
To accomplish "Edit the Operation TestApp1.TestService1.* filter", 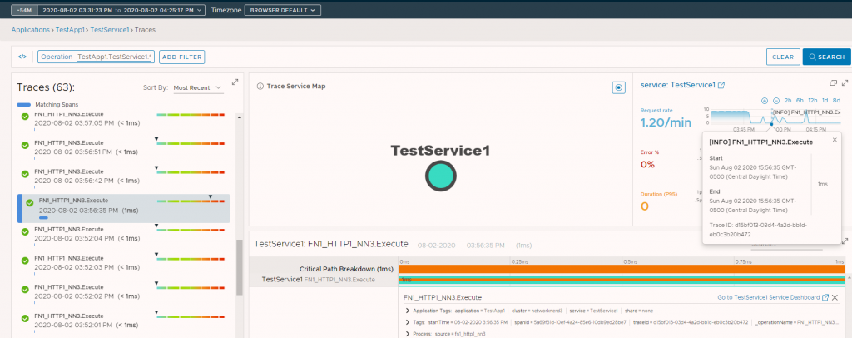I will pyautogui.click(x=97, y=57).
